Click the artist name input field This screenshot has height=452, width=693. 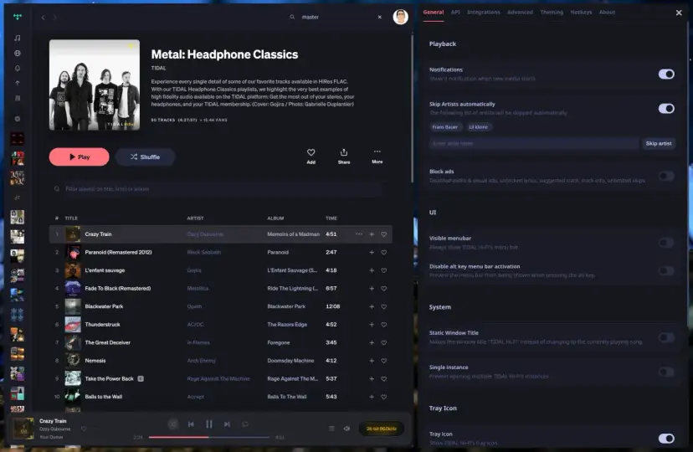(x=534, y=144)
